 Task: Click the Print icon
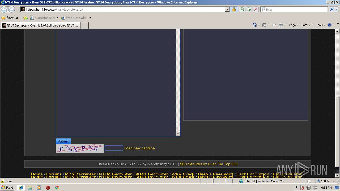click(281, 25)
